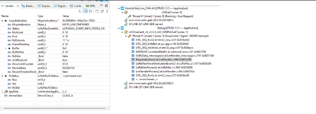The height and width of the screenshot is (114, 316).
Task: Collapse mOOvement CM0PLUS.elf process node
Action: point(122,32)
